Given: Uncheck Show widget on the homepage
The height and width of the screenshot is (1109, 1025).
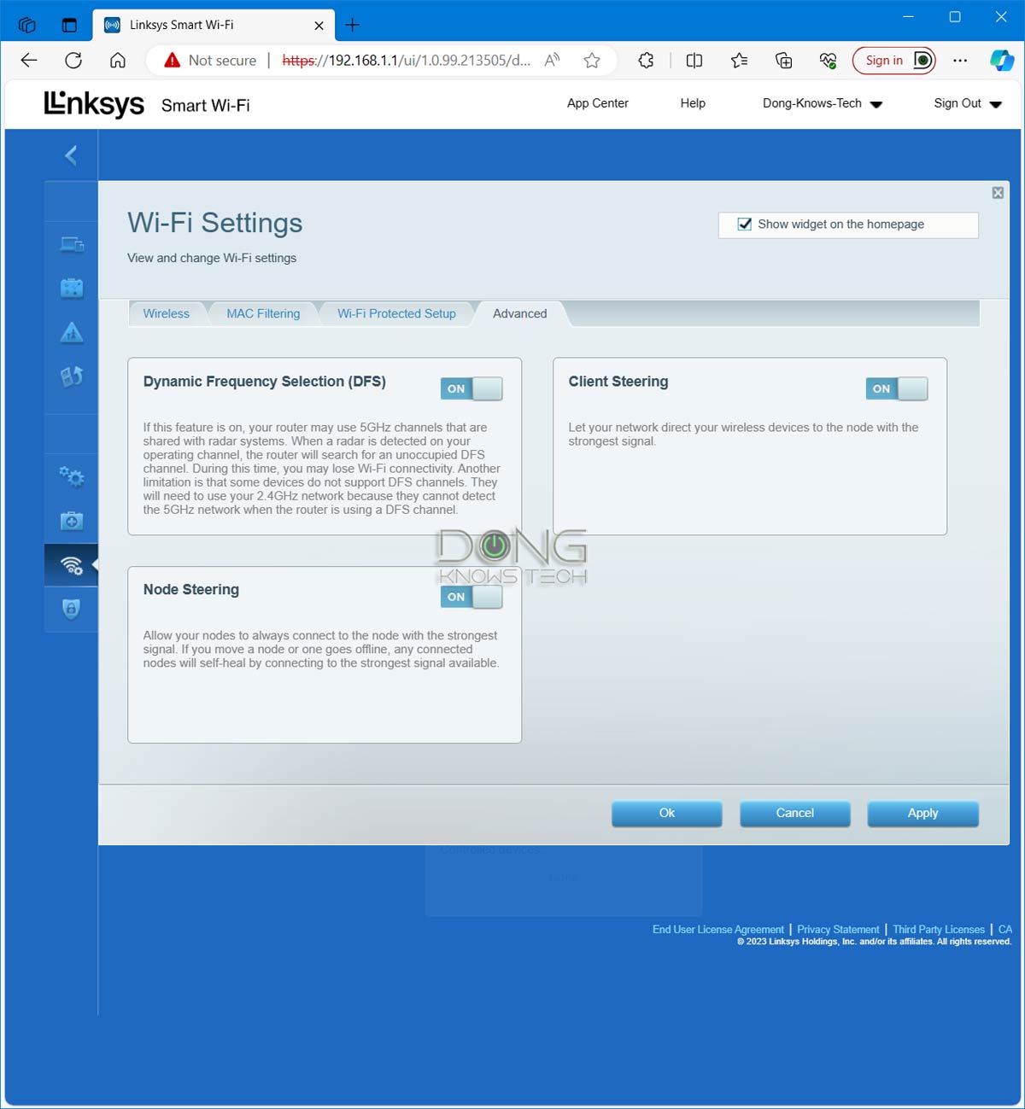Looking at the screenshot, I should pyautogui.click(x=745, y=224).
